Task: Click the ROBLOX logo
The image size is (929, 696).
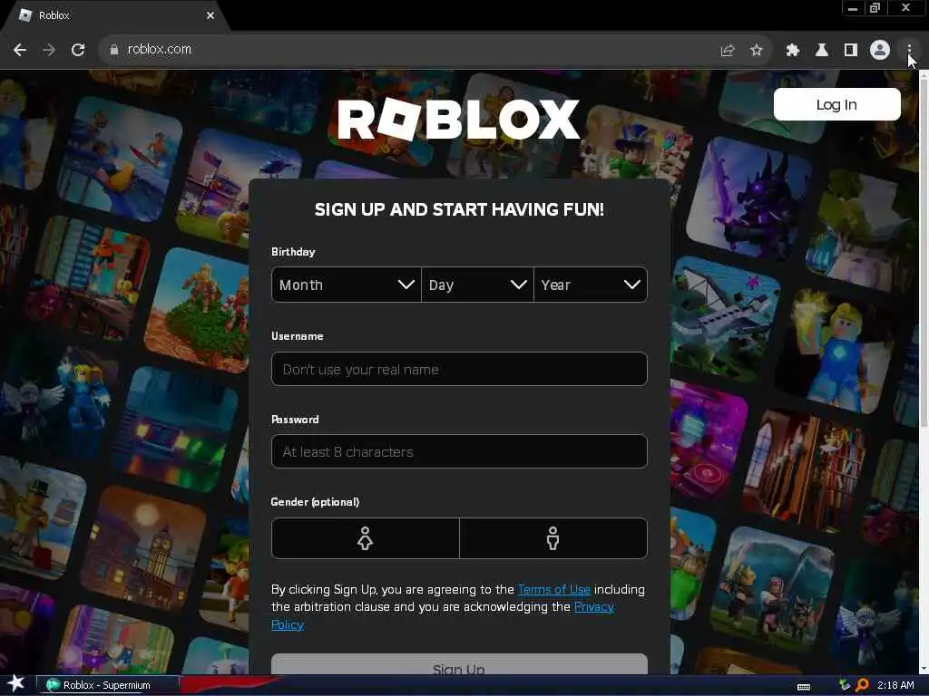Action: pyautogui.click(x=458, y=119)
